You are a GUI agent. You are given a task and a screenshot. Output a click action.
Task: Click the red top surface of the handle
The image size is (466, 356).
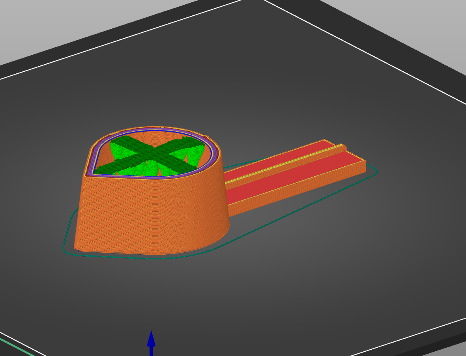coord(294,172)
